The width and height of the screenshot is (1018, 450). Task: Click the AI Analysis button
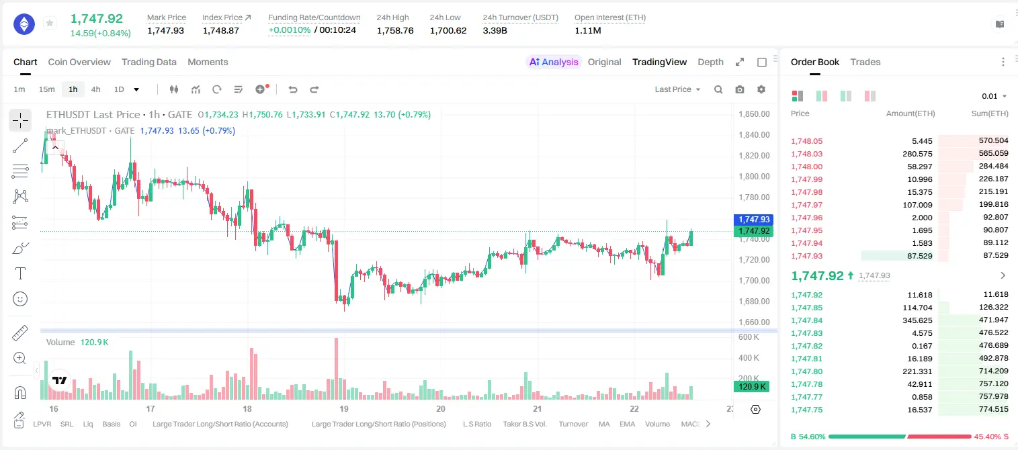[x=554, y=62]
